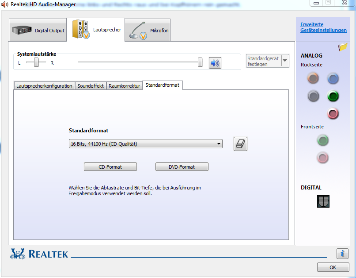356x278 pixels.
Task: Click the Realtek crab logo
Action: pos(17,254)
